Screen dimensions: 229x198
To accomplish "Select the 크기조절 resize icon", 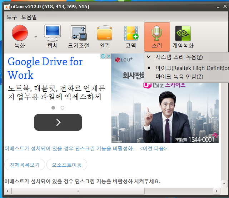I will 79,33.
